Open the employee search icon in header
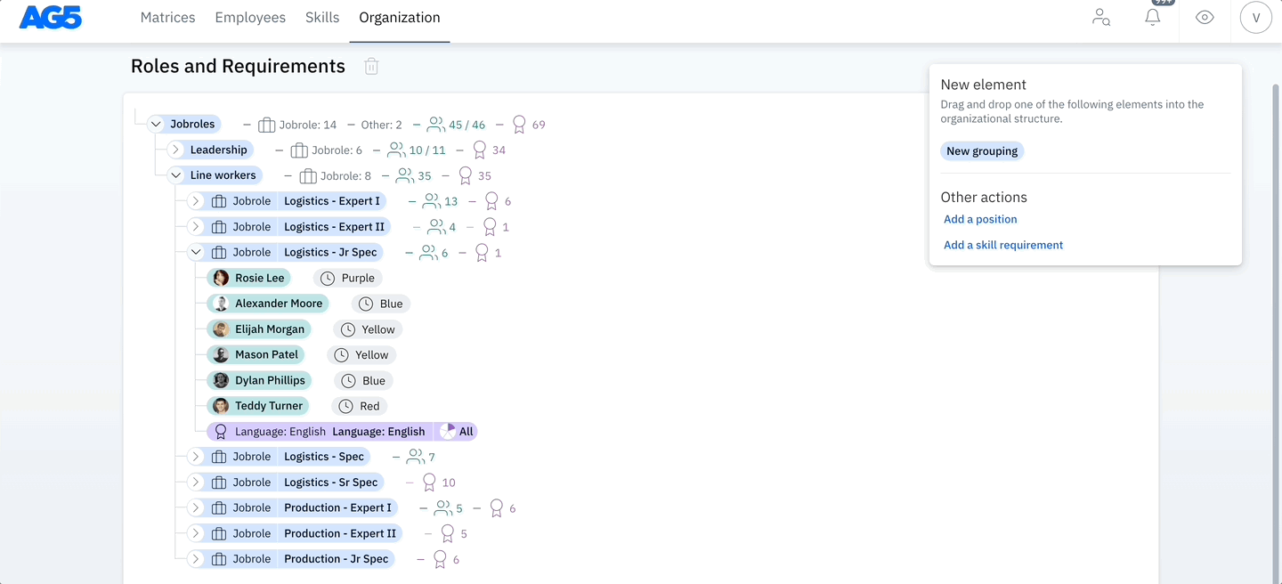The height and width of the screenshot is (584, 1282). pyautogui.click(x=1101, y=18)
